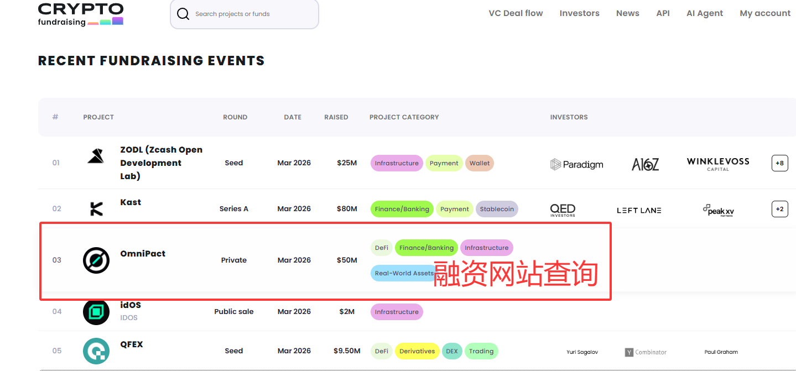Open the My account link
Viewport: 796px width, 371px height.
765,13
